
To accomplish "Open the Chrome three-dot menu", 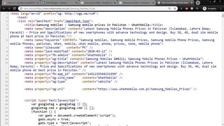I will (x=221, y=8).
